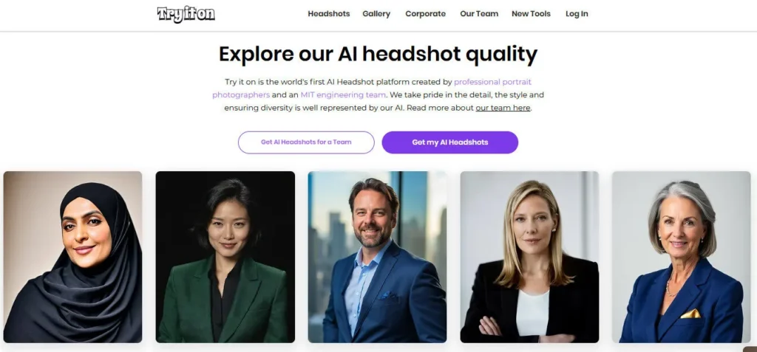
Task: Click the Log In link
Action: tap(577, 14)
